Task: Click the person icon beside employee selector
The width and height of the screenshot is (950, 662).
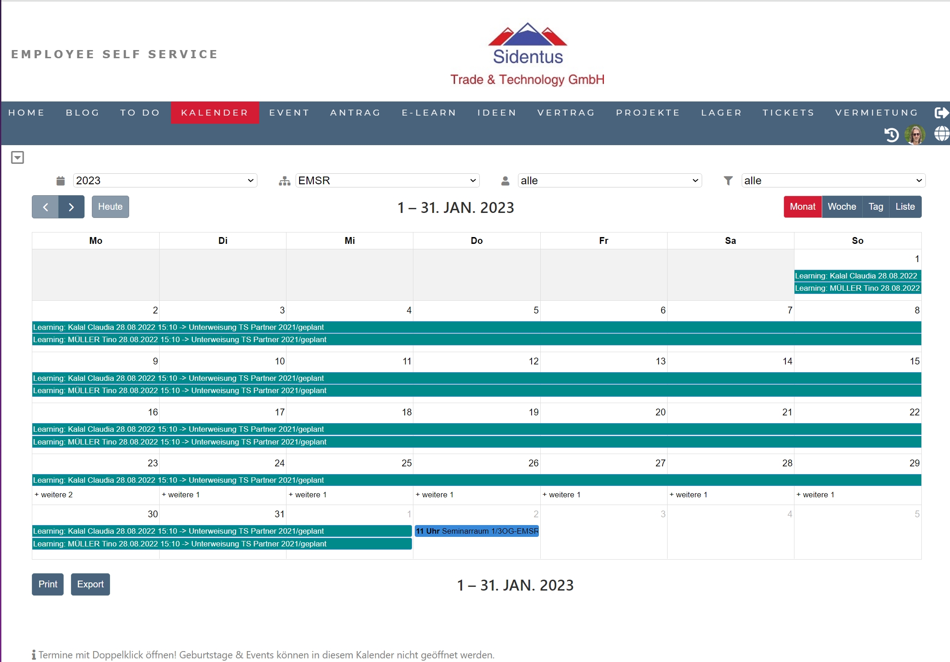Action: (x=505, y=181)
